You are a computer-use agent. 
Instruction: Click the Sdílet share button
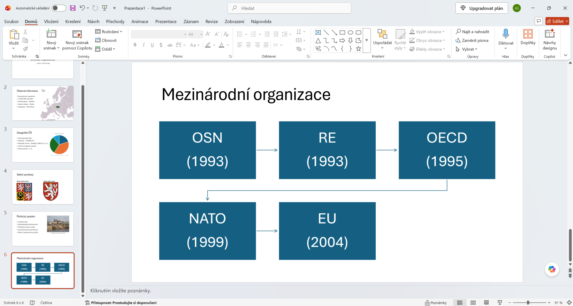point(557,21)
